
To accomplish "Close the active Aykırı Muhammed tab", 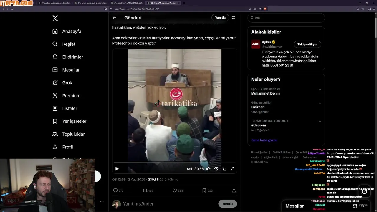I will click(178, 3).
